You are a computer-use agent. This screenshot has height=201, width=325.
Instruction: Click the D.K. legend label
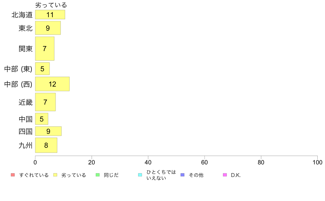236,175
